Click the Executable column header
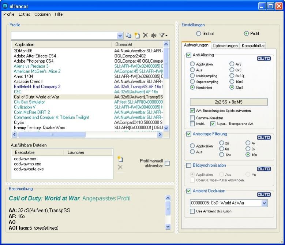 click(x=38, y=152)
